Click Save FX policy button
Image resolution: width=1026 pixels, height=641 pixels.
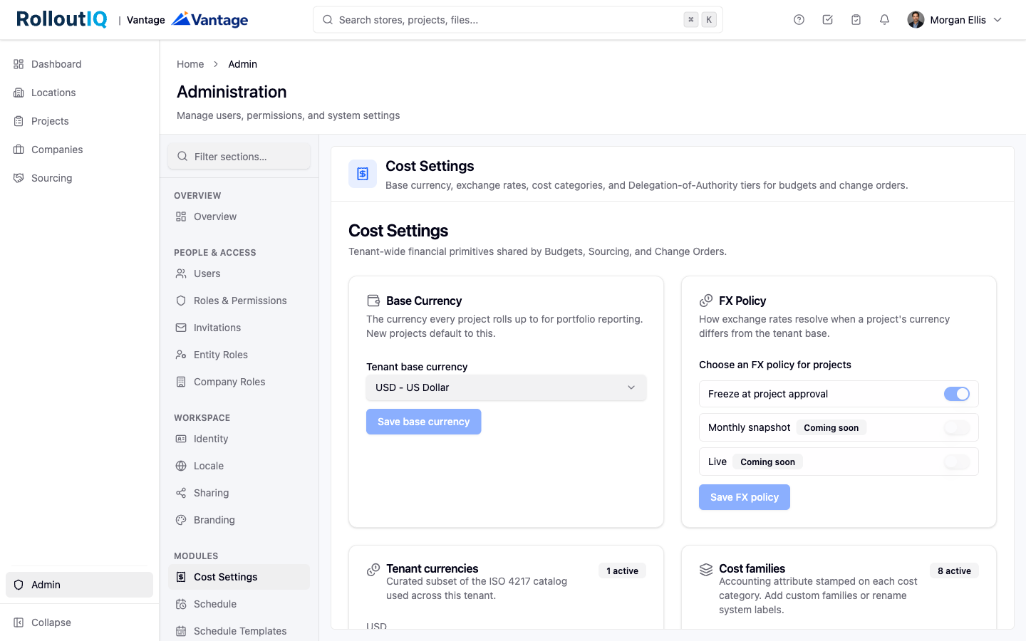click(x=745, y=497)
